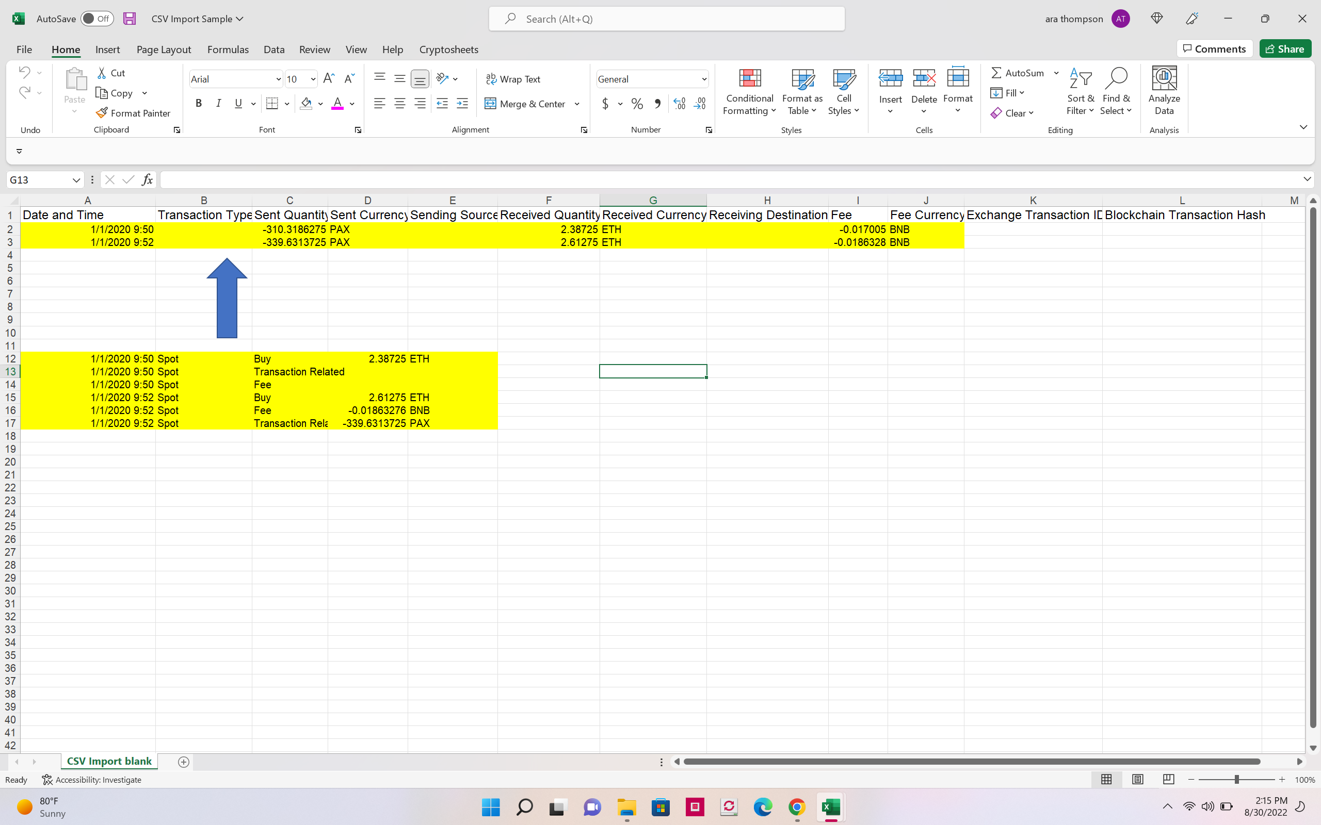
Task: Toggle Wrap Text for selected cell
Action: [x=512, y=78]
